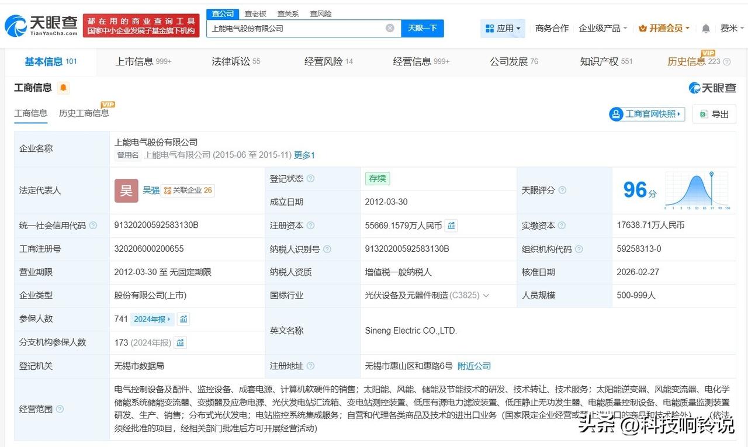Click the help icon beside 实缴资本 label
The height and width of the screenshot is (447, 748).
[562, 226]
